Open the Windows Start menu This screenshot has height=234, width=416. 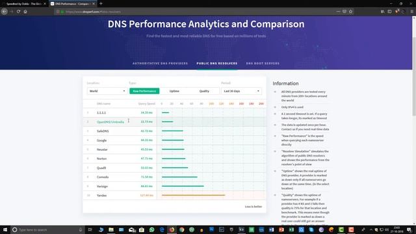click(x=5, y=229)
